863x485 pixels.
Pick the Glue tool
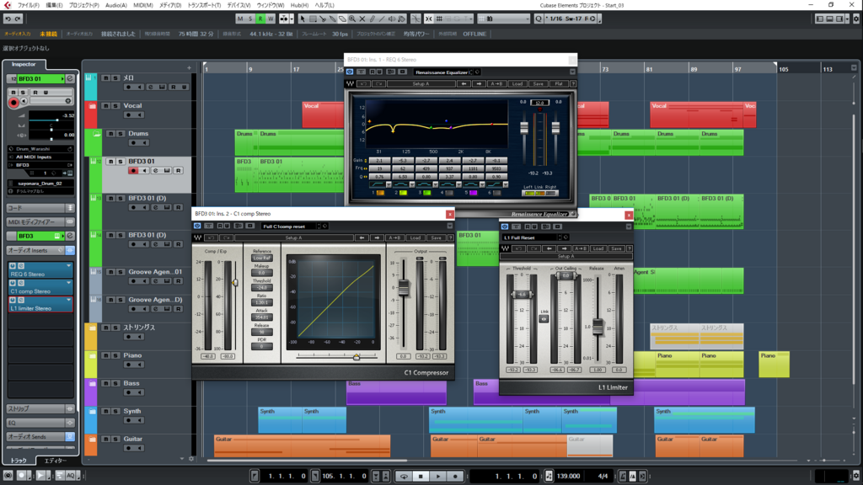click(x=332, y=19)
